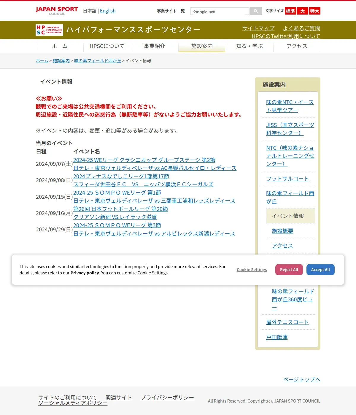The height and width of the screenshot is (415, 356).
Task: Open SOMPO WEリーグ 第3節 event
Action: click(x=117, y=225)
